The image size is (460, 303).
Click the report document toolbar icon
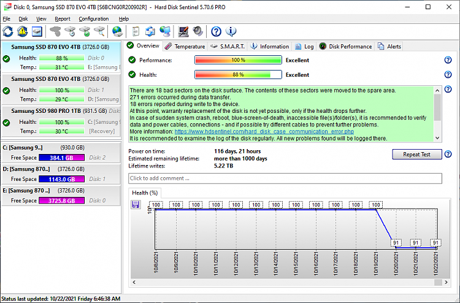(136, 31)
